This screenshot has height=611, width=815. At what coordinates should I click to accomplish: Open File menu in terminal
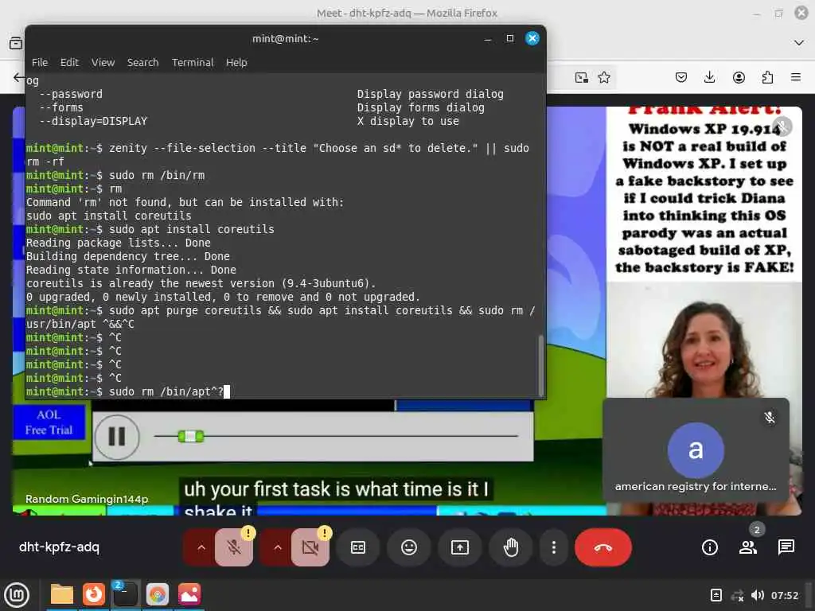coord(40,62)
